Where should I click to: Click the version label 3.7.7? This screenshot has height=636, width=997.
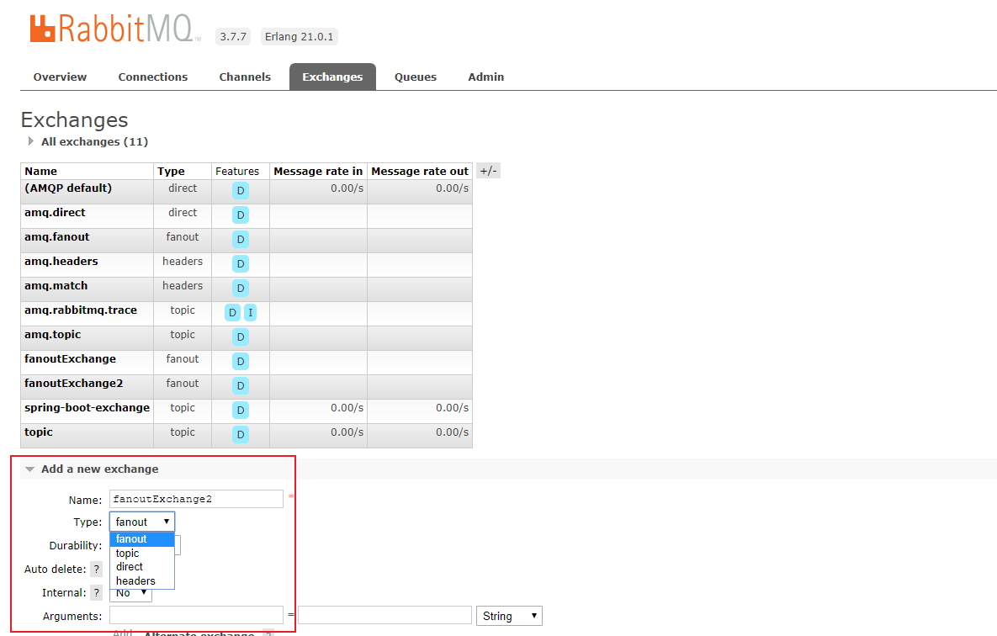(233, 36)
